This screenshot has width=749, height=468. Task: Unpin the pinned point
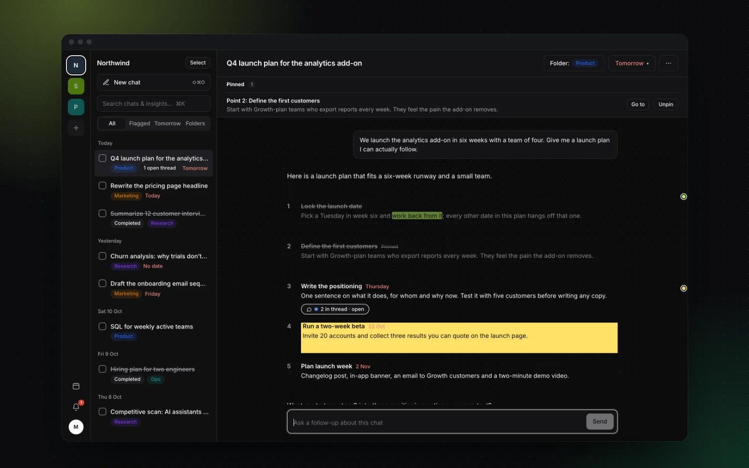666,104
